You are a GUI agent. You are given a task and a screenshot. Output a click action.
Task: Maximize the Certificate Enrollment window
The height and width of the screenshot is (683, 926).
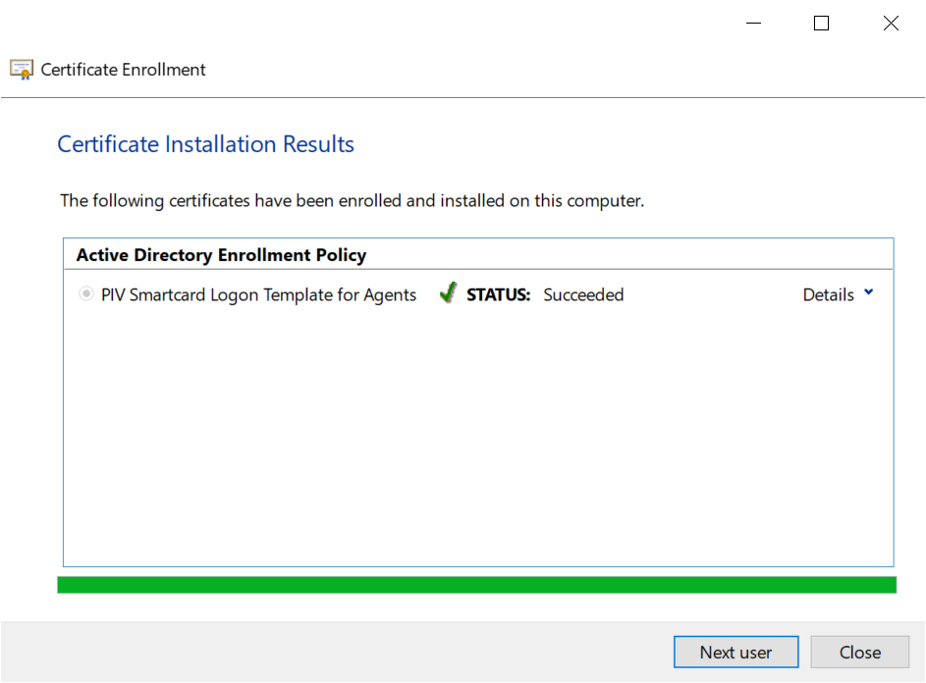tap(822, 24)
